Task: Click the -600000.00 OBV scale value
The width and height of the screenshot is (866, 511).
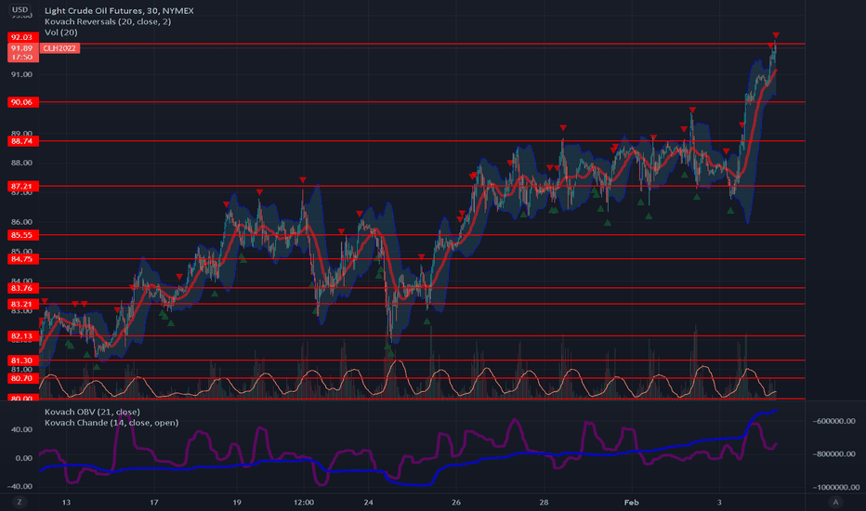Action: tap(834, 421)
